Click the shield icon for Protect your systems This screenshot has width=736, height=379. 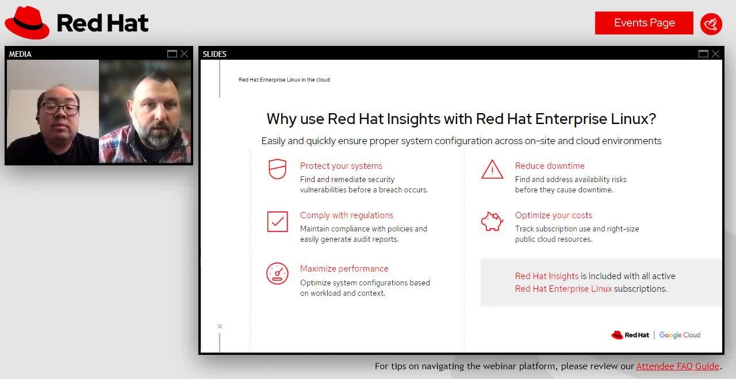pos(277,169)
